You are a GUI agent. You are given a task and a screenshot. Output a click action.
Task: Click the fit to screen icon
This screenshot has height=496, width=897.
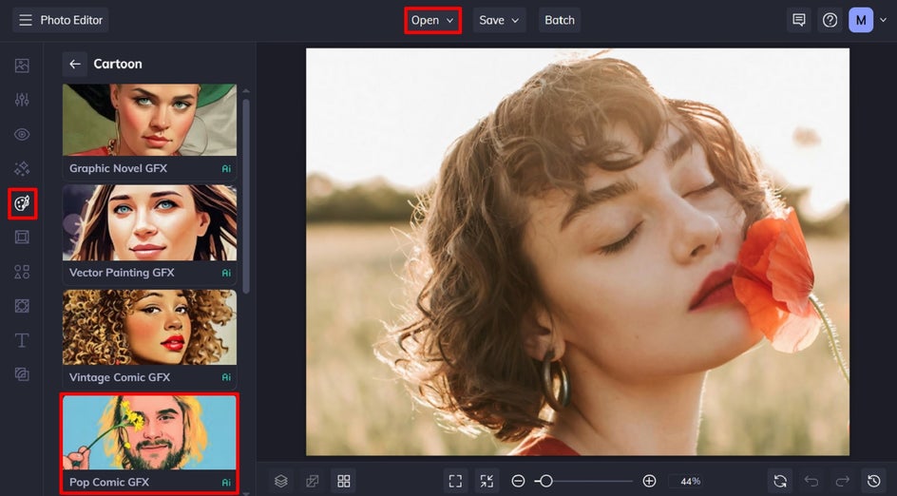(455, 481)
